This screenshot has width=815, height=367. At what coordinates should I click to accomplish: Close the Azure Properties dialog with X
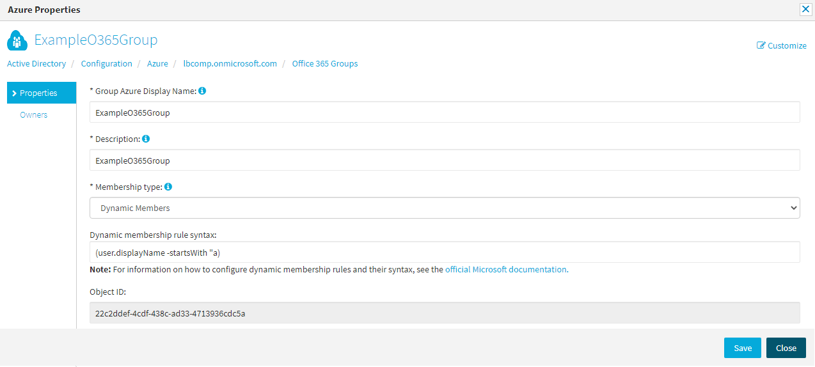tap(805, 9)
